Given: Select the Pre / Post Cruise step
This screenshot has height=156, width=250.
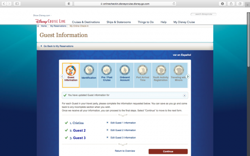Looking at the screenshot, I should [x=107, y=75].
